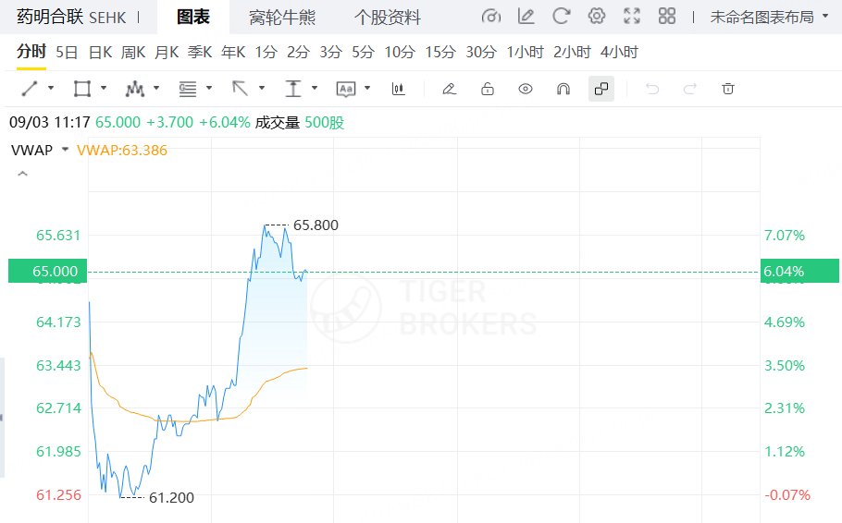Delete drawings with the trash icon
Image resolution: width=842 pixels, height=523 pixels.
pos(728,89)
